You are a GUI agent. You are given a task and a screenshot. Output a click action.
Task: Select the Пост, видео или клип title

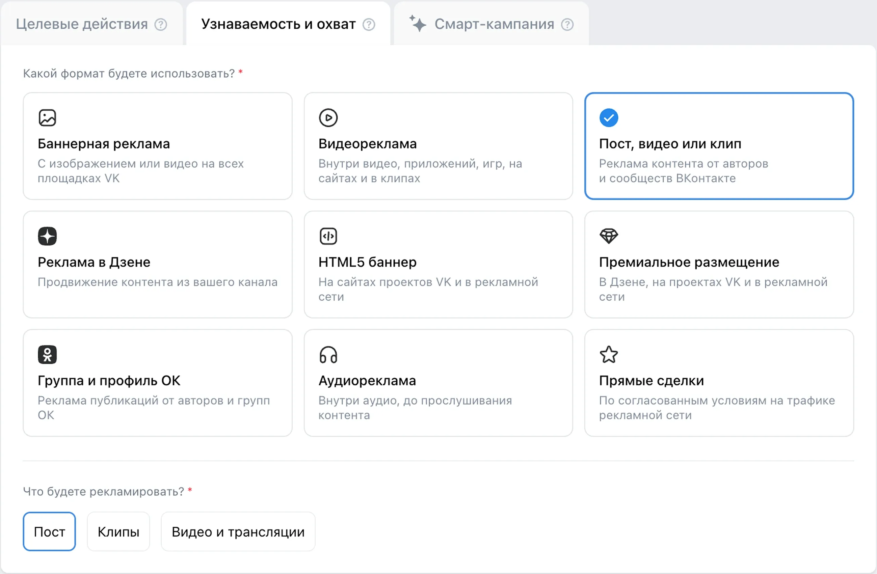[670, 144]
